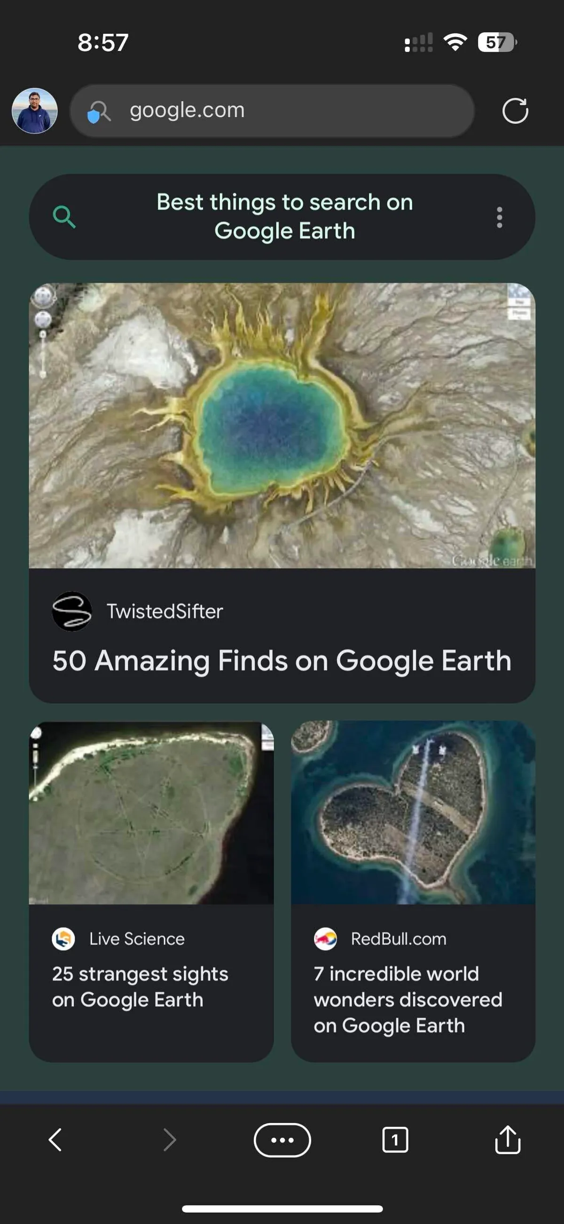
Task: Open the Grand Prismatic Spring image
Action: [x=282, y=425]
